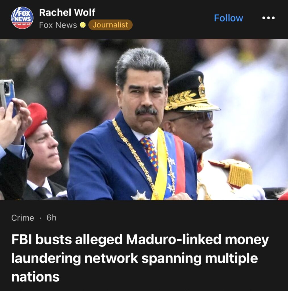The height and width of the screenshot is (291, 288).
Task: Open the FBI busts Maduro-linked headline
Action: click(x=140, y=258)
